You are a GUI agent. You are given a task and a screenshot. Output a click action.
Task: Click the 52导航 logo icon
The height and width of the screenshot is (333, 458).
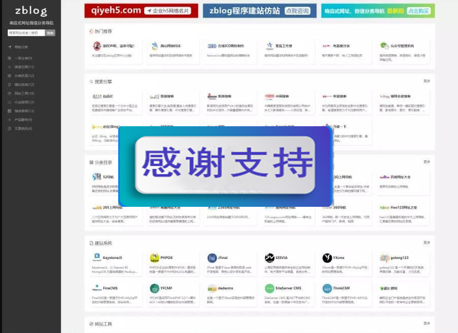(97, 176)
